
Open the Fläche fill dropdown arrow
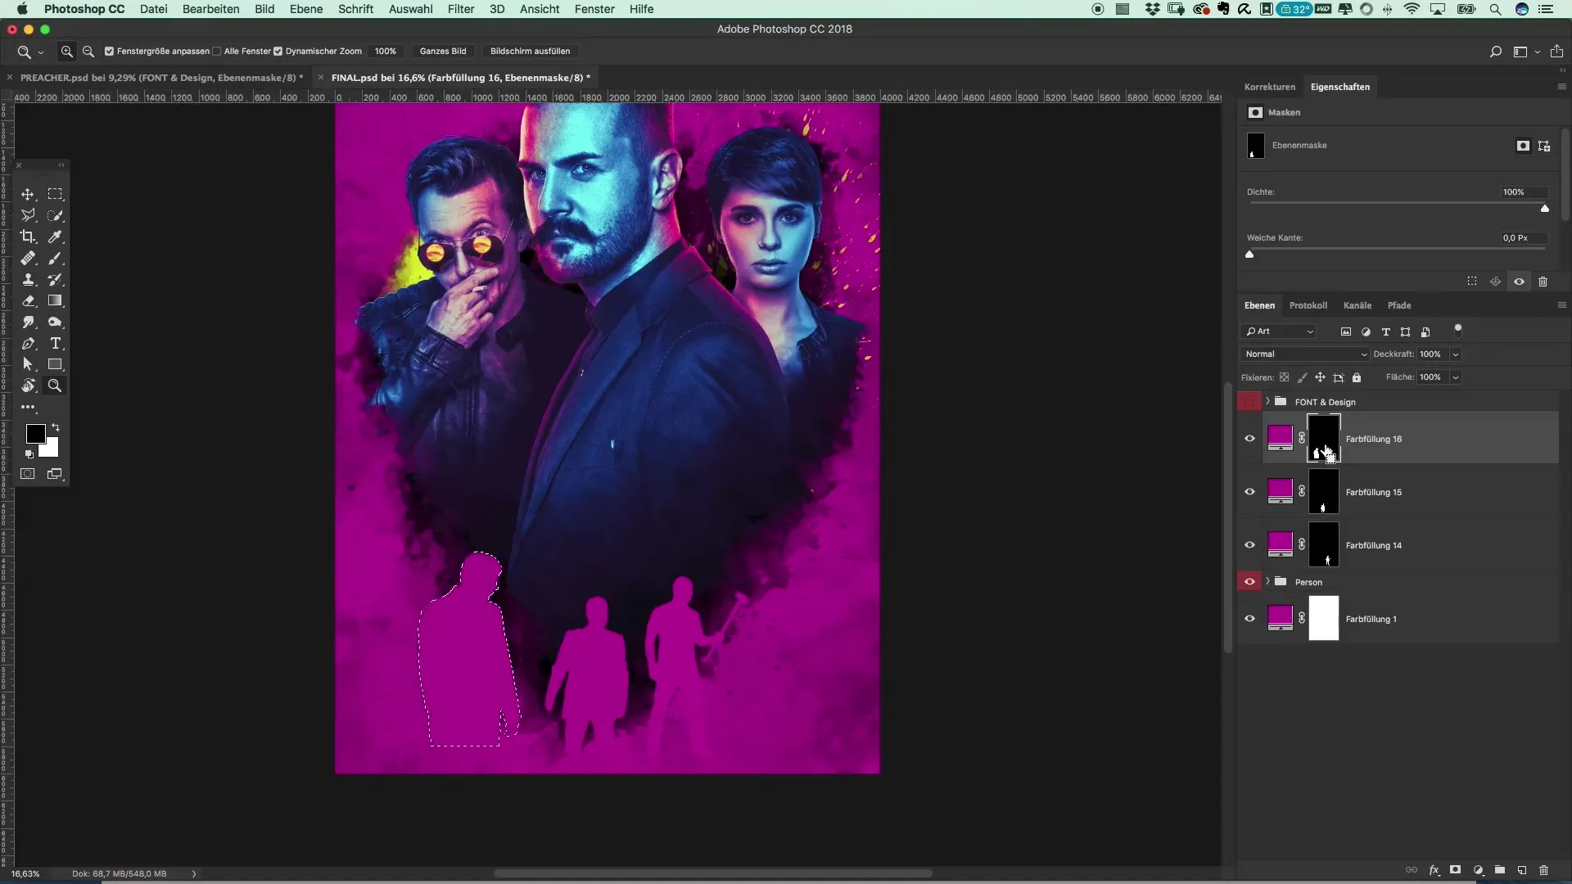[1456, 377]
